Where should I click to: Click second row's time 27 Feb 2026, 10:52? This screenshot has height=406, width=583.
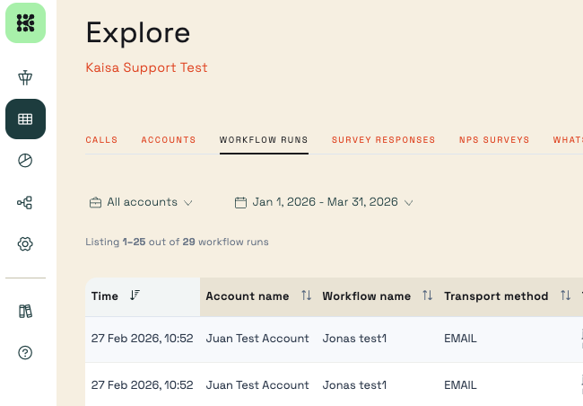pyautogui.click(x=142, y=384)
